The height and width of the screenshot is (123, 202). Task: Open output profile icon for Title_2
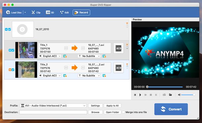(x=119, y=68)
